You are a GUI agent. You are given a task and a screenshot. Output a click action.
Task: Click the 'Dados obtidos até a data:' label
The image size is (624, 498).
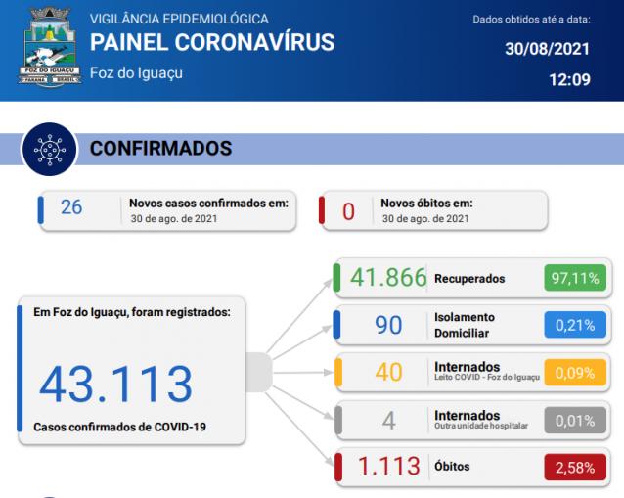tap(531, 20)
